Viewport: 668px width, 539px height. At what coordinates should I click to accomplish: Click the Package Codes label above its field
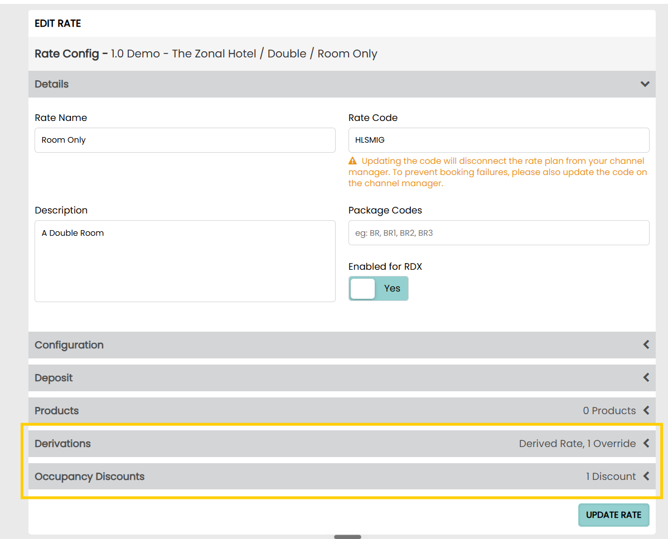point(385,210)
